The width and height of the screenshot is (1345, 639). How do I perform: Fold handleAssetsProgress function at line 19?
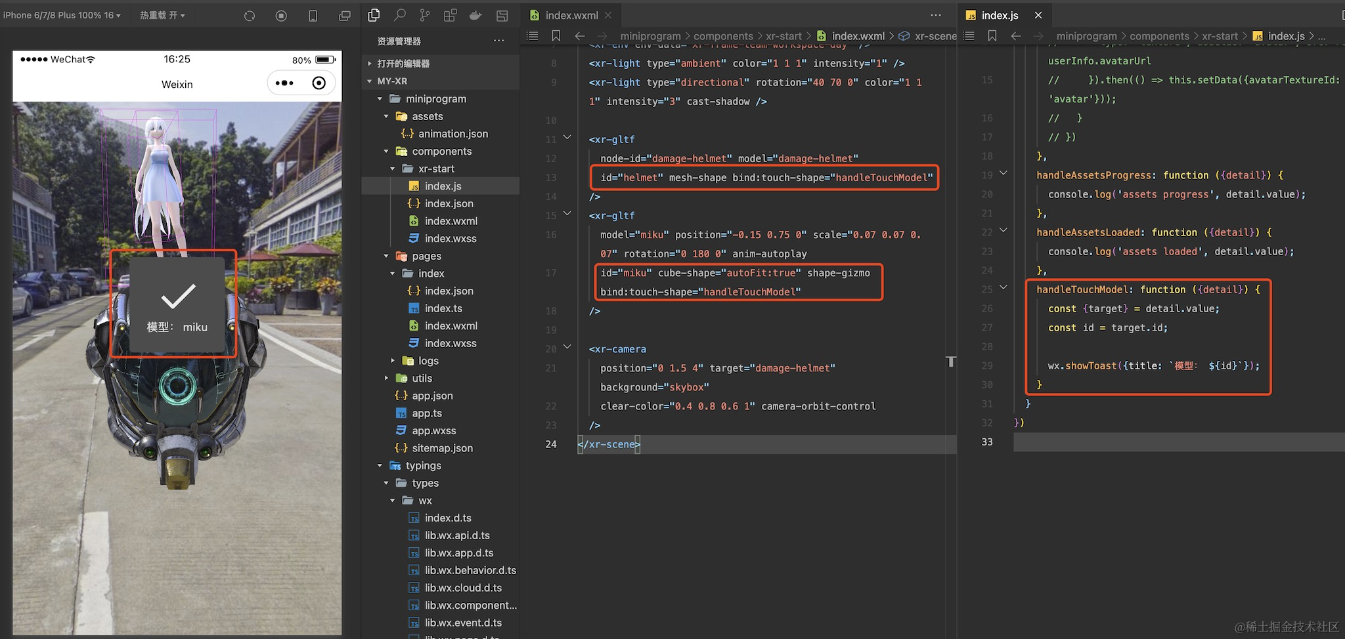[1003, 173]
